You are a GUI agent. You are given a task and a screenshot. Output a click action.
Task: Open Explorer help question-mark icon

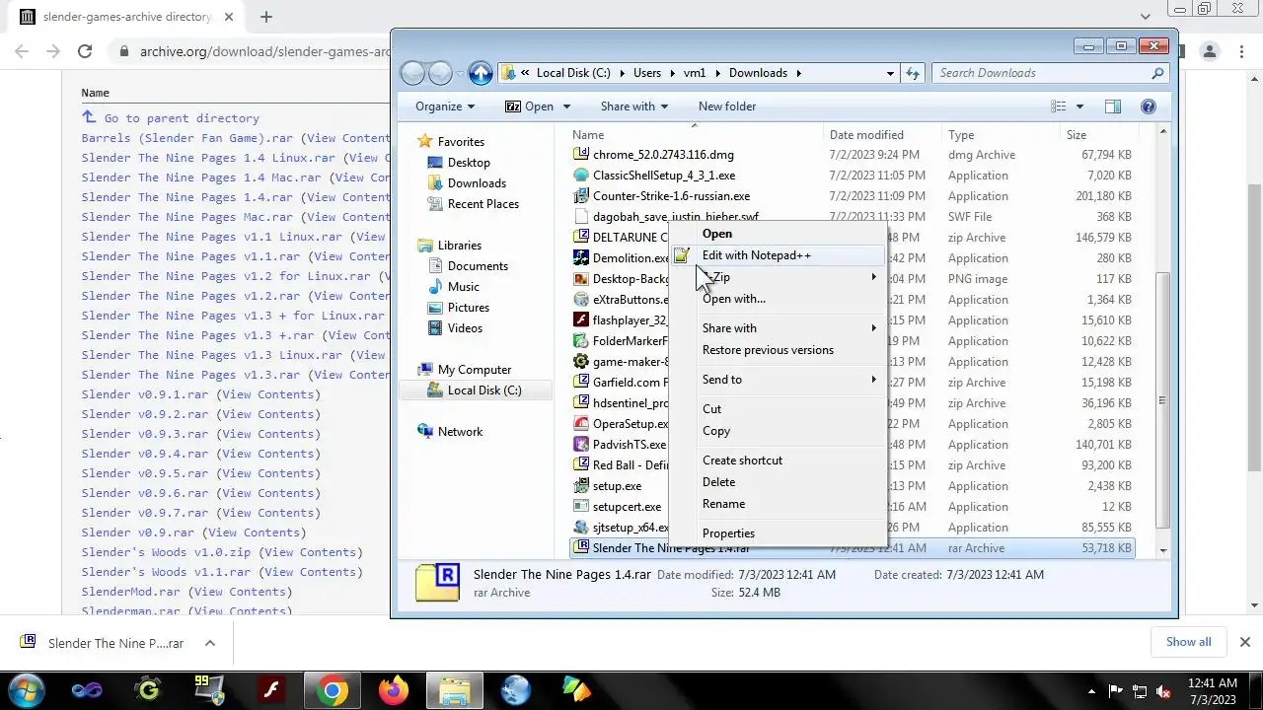pos(1149,106)
